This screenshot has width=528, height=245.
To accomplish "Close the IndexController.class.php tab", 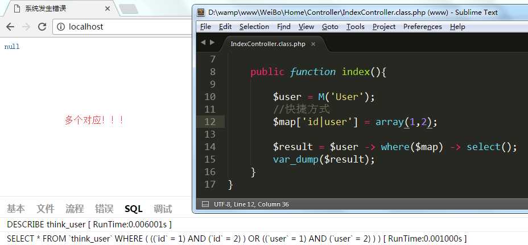I will click(x=313, y=44).
